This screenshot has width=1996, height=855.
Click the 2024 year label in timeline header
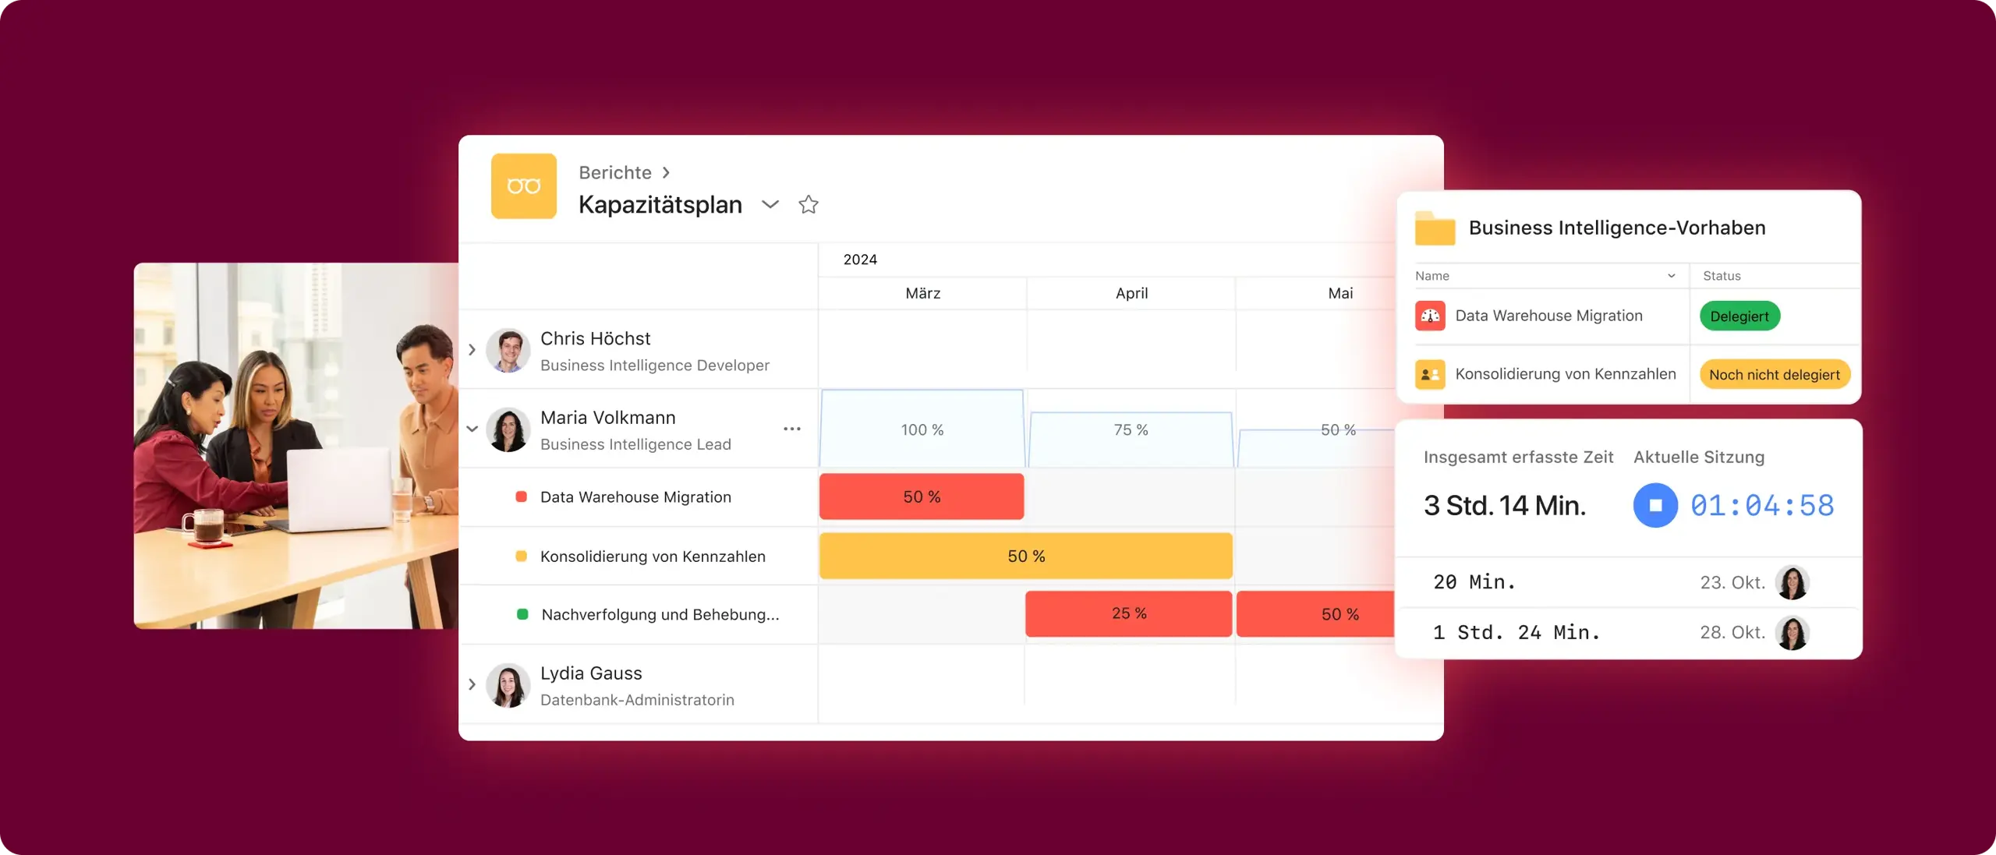click(x=858, y=260)
